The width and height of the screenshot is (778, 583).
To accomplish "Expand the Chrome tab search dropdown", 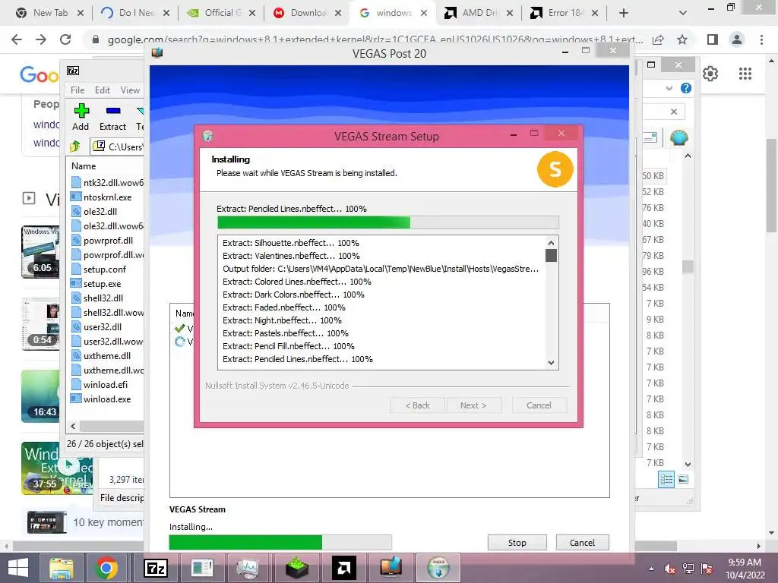I will (683, 14).
